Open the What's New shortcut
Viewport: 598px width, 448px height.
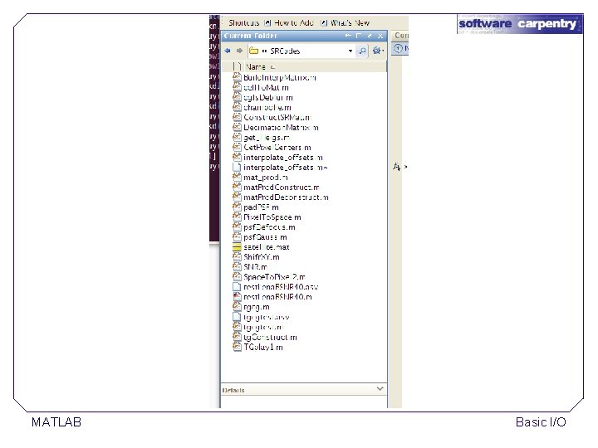[346, 23]
